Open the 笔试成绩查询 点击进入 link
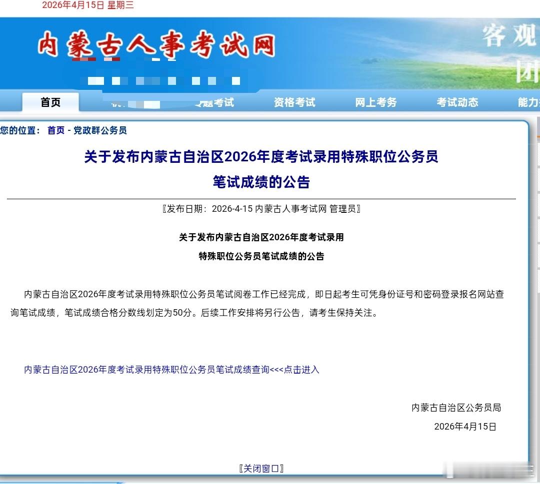 (x=170, y=370)
